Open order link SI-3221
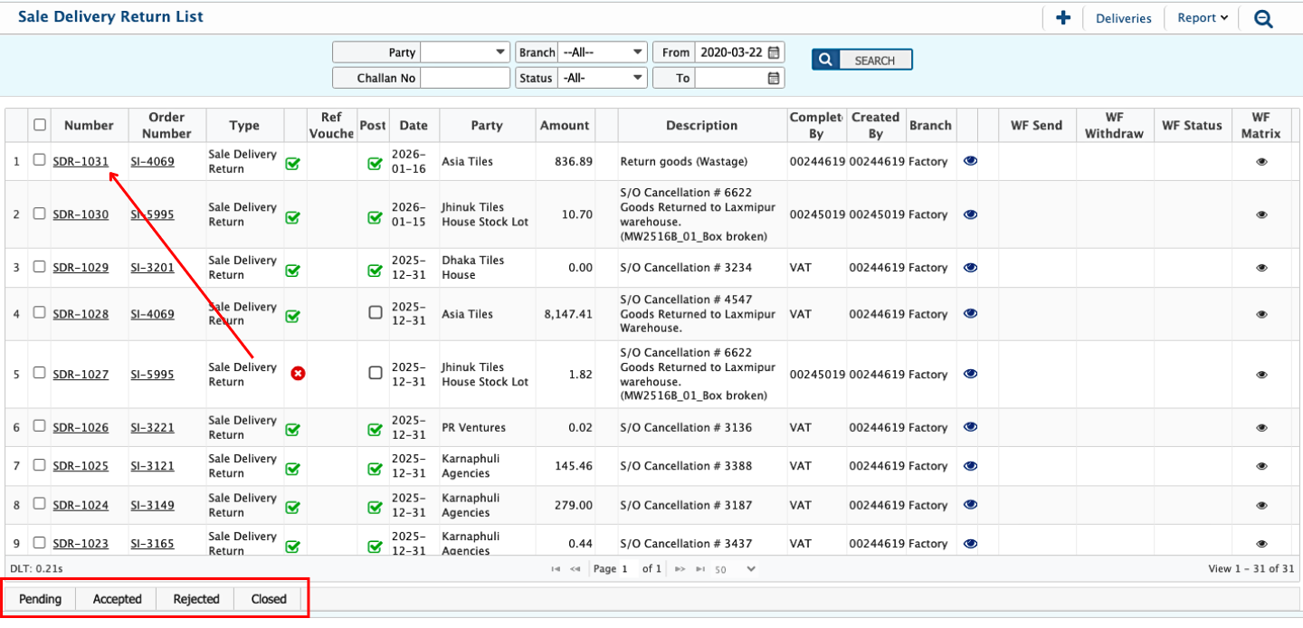The height and width of the screenshot is (628, 1303). 152,428
